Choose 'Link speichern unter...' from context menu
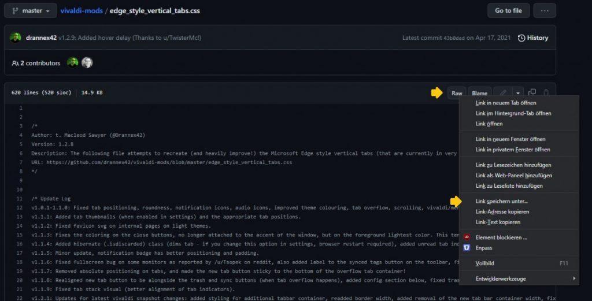Image resolution: width=592 pixels, height=301 pixels. pyautogui.click(x=501, y=201)
